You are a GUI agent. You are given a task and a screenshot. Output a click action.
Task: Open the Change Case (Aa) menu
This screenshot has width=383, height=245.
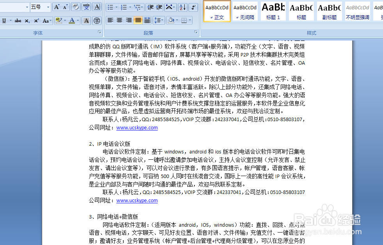46,21
